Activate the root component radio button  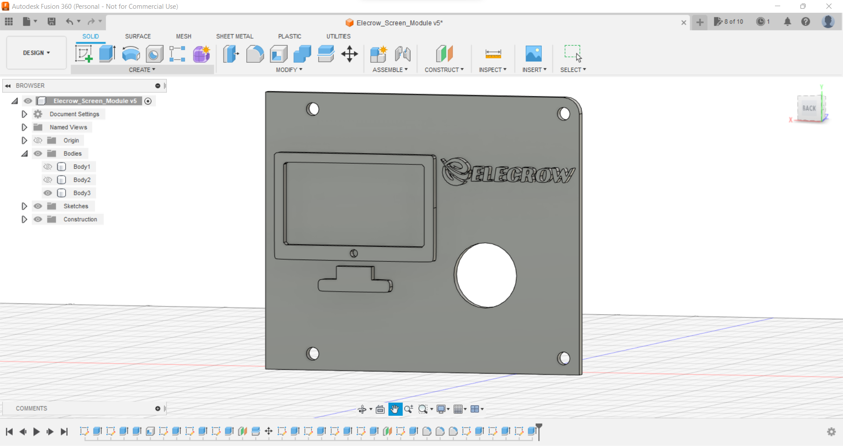click(148, 101)
